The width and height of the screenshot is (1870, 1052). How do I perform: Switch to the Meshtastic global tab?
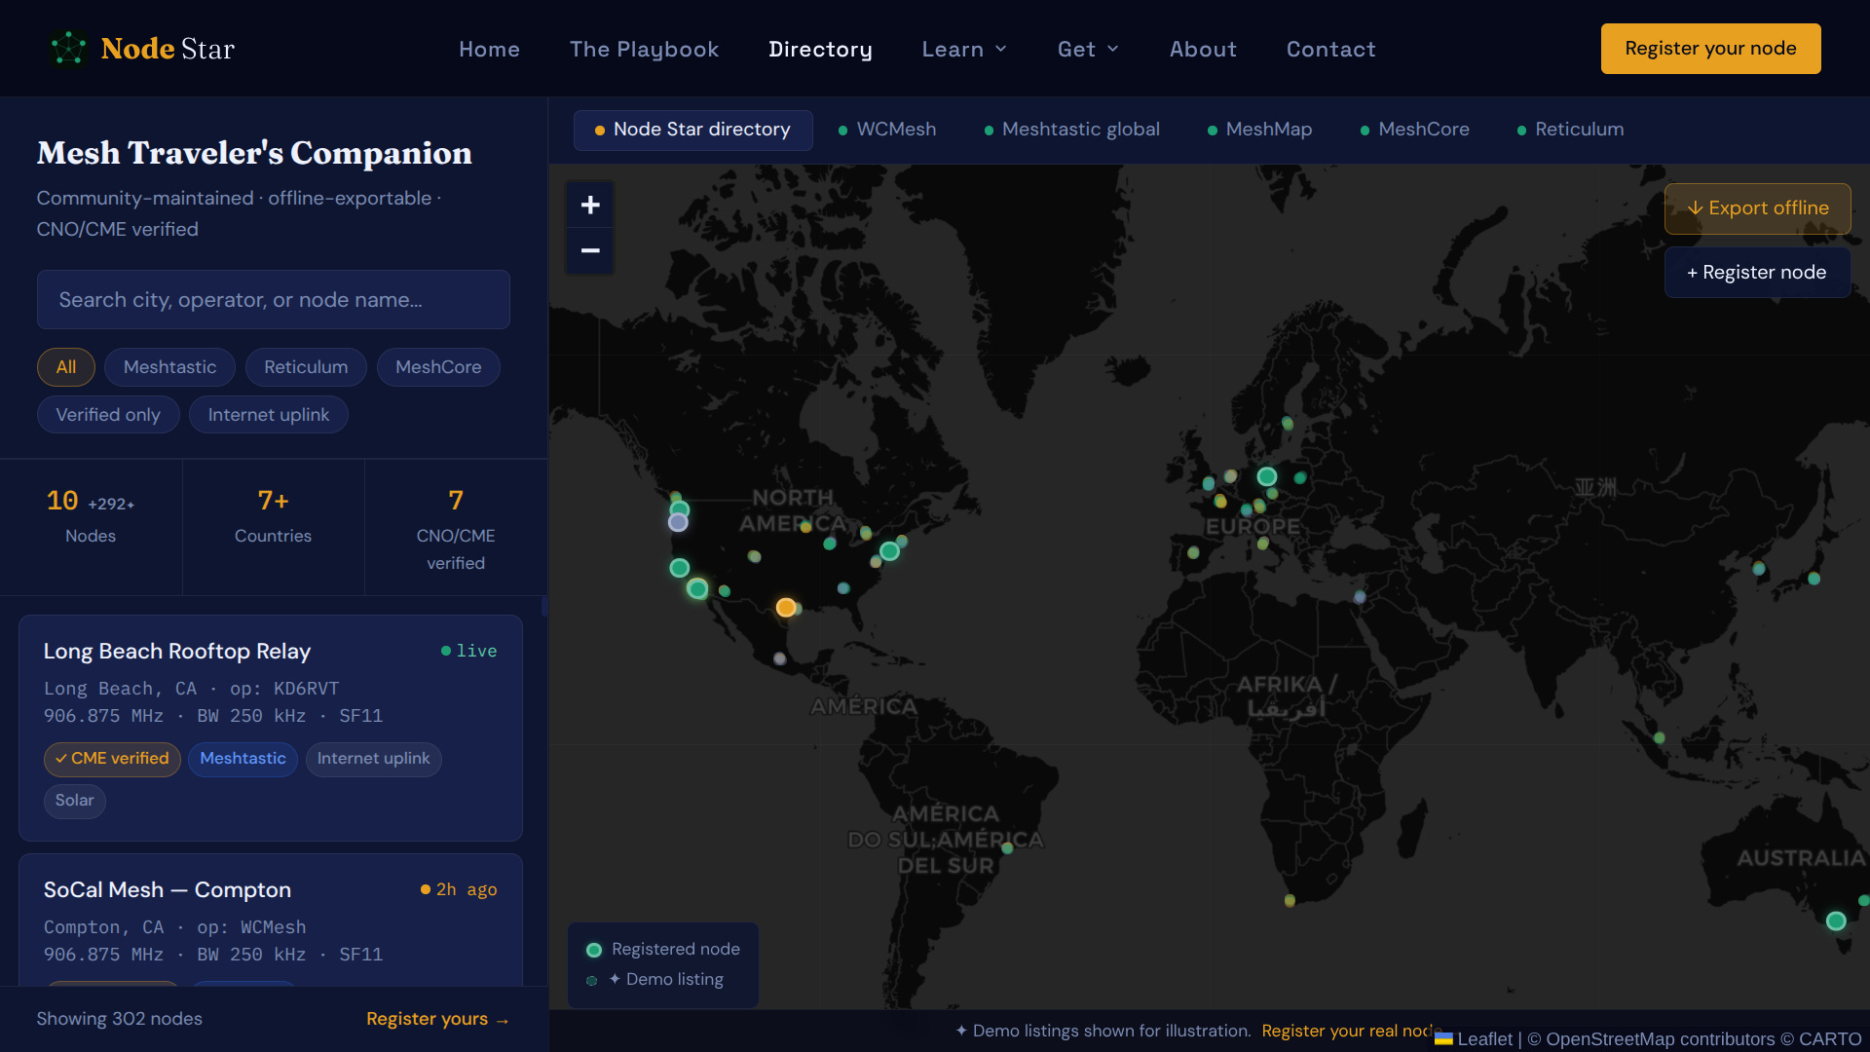point(1071,130)
